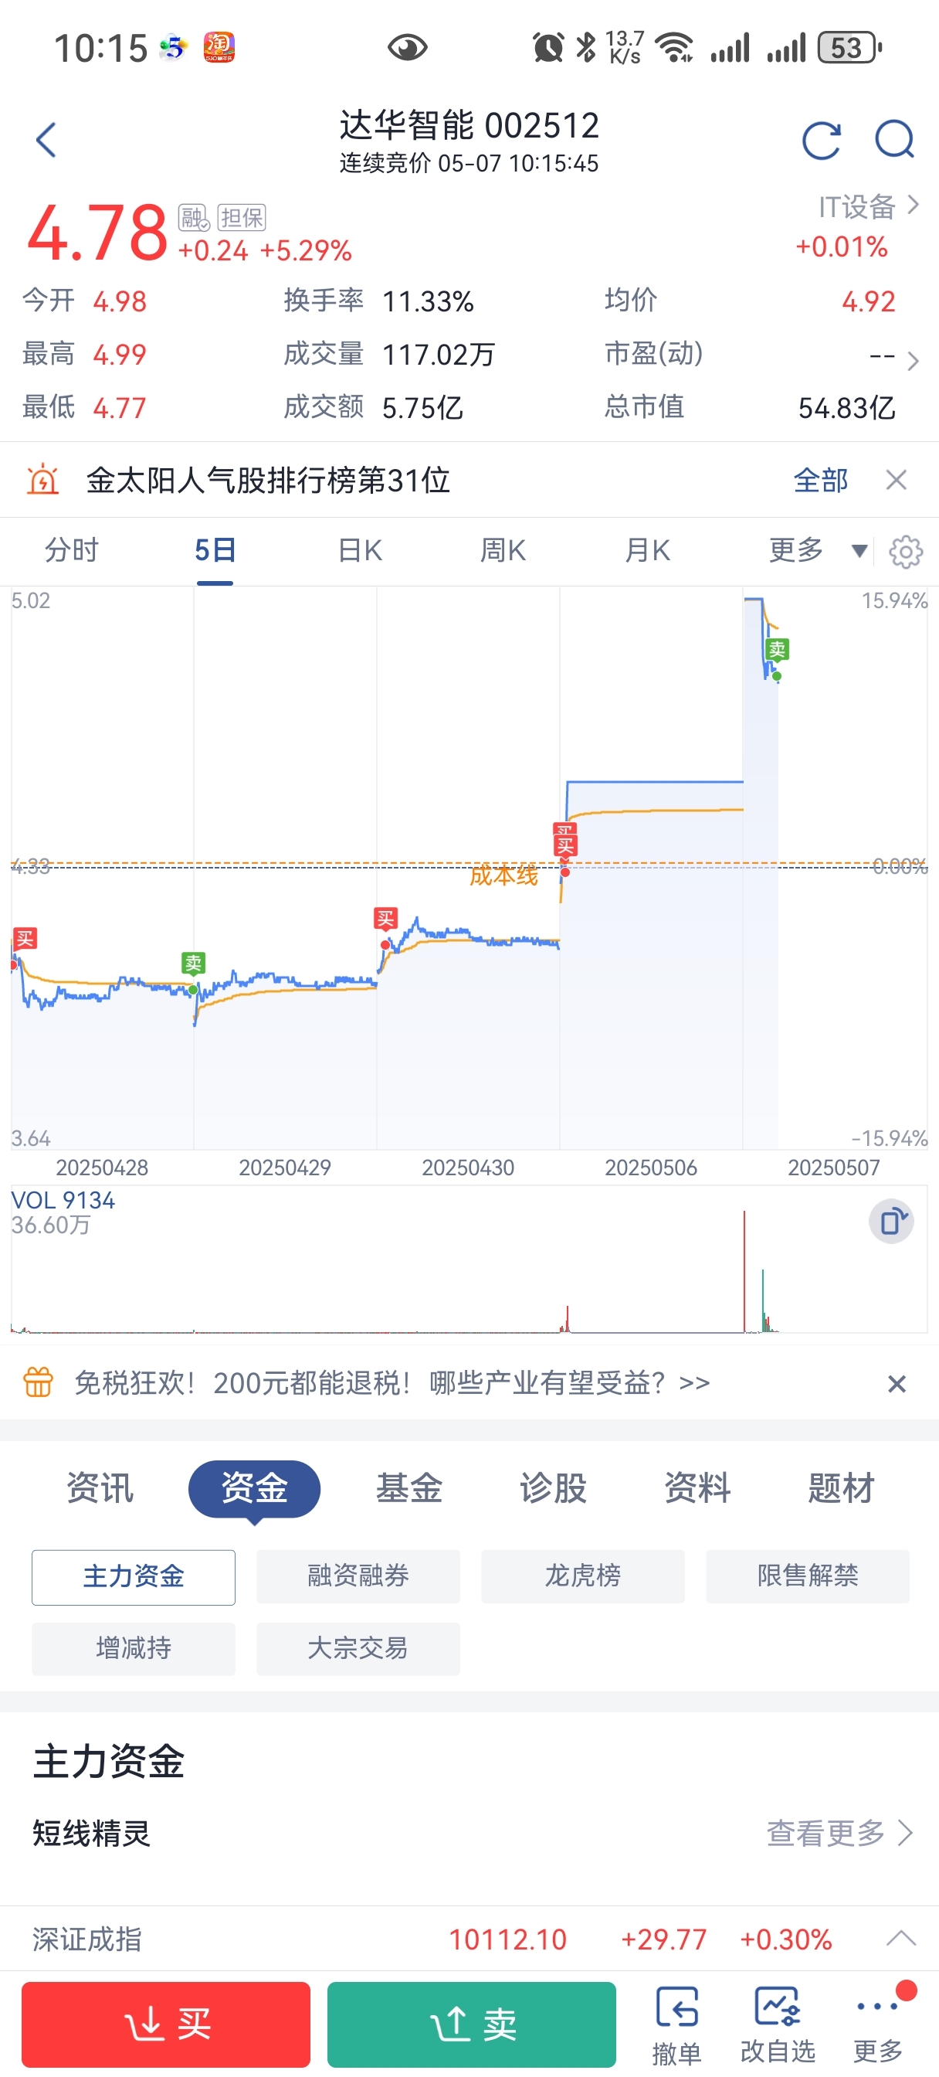The width and height of the screenshot is (939, 2077).
Task: Open IT设备 sector chevron
Action: click(914, 205)
